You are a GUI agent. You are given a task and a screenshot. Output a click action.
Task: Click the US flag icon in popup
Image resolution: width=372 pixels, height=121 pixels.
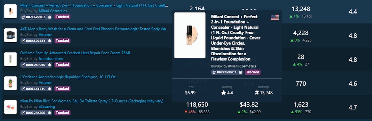coord(275,18)
